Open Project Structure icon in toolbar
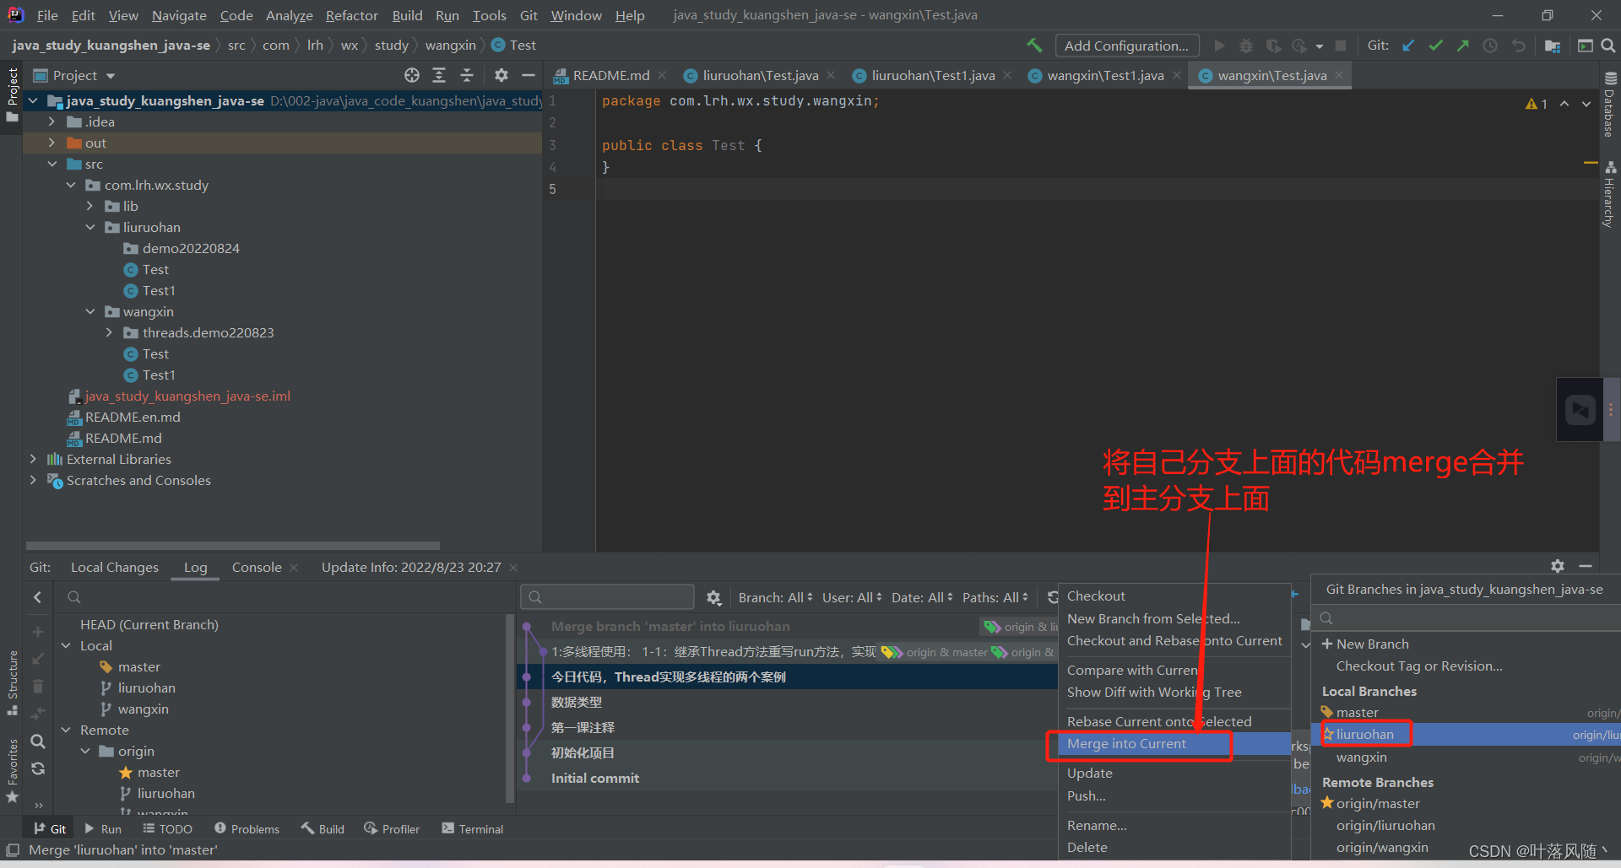The width and height of the screenshot is (1621, 868). click(1552, 46)
